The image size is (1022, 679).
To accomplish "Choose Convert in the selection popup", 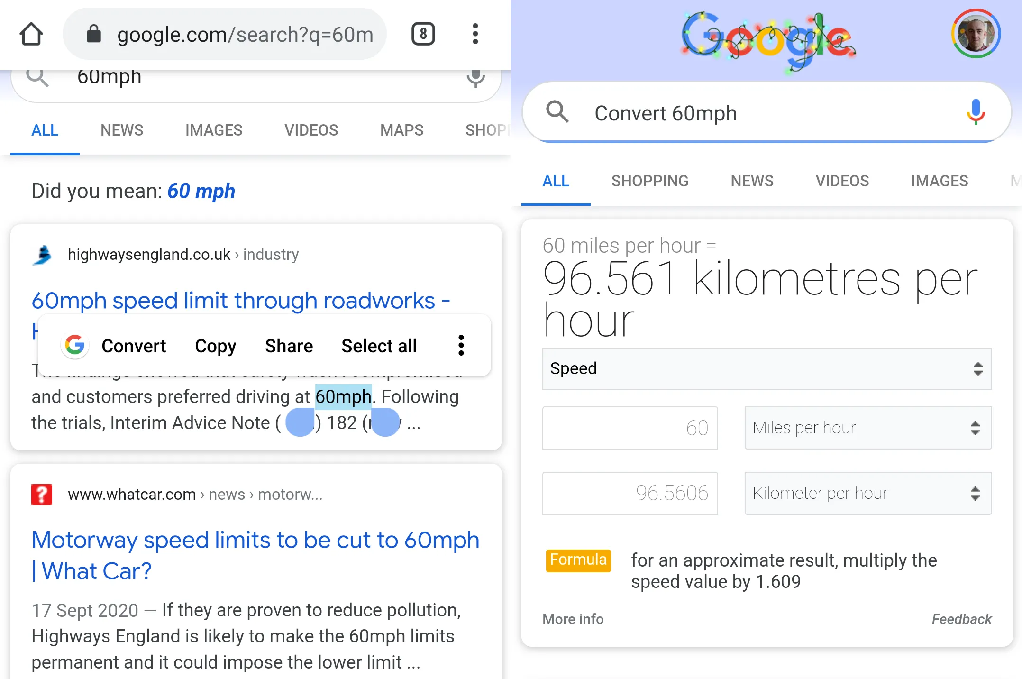I will coord(134,346).
